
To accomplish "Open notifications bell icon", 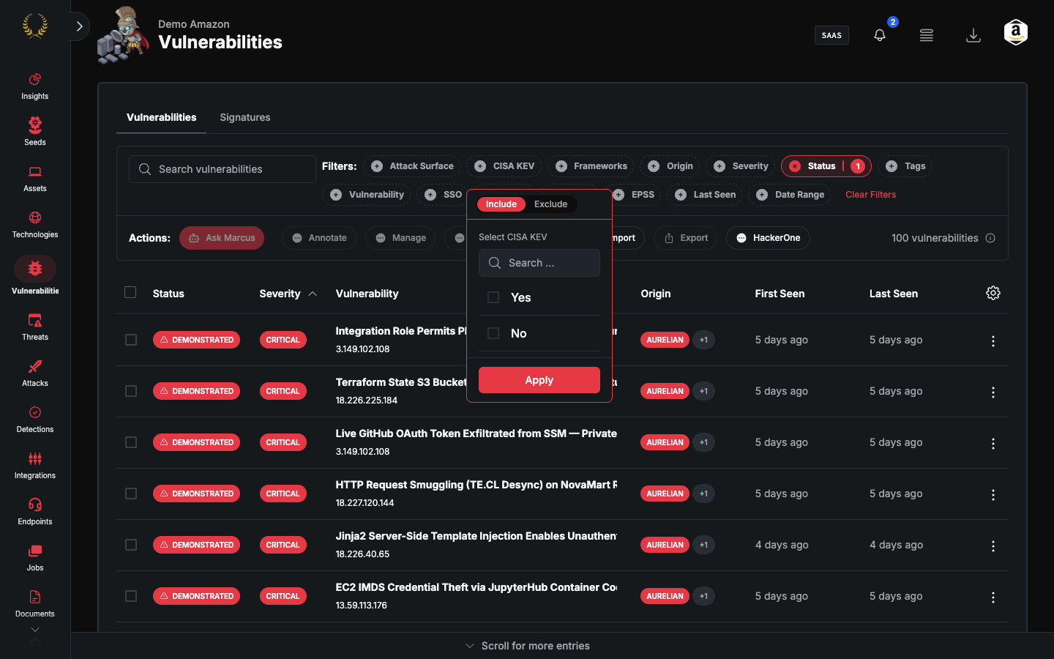I will 880,35.
